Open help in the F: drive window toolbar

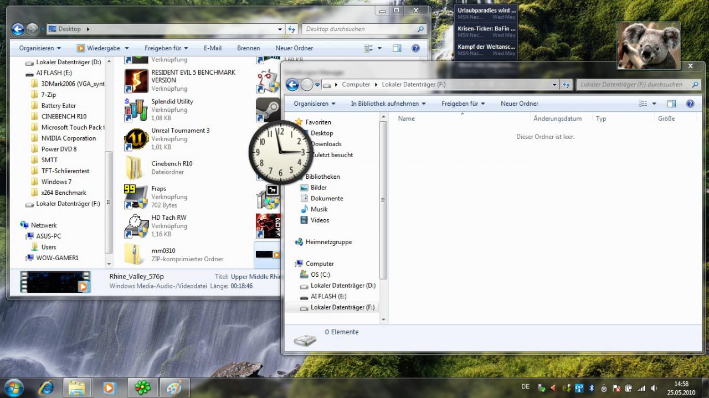[690, 104]
